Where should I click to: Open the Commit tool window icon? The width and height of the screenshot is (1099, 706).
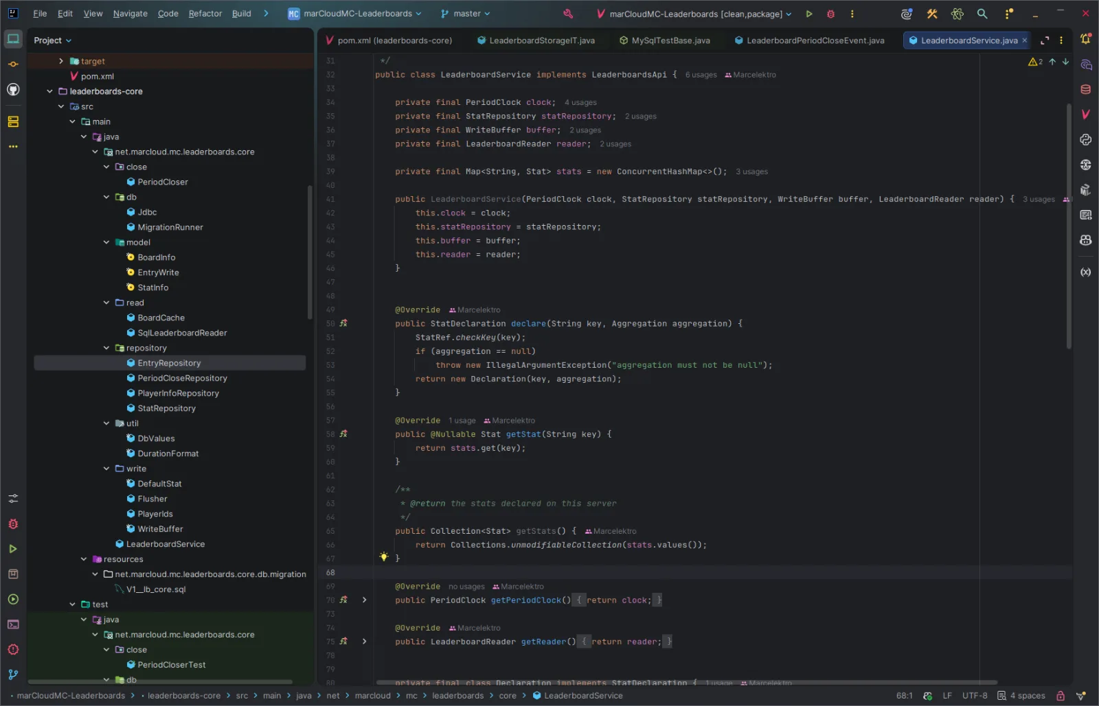pos(13,64)
